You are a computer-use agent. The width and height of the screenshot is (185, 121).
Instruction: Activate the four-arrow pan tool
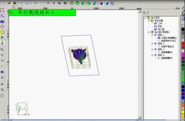click(x=2, y=84)
